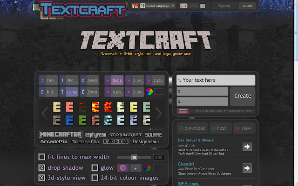The width and height of the screenshot is (298, 186).
Task: Pick the dark brown E texture
Action: pos(82,107)
